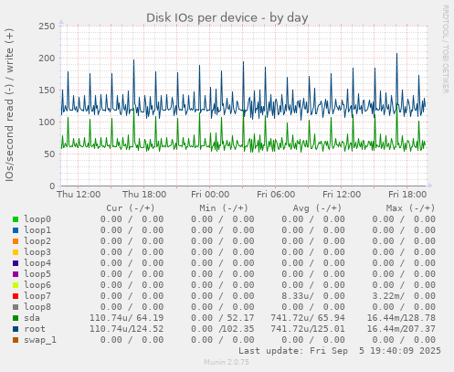Click the loop6 lime legend swatch
Image resolution: width=454 pixels, height=372 pixels.
pos(16,285)
